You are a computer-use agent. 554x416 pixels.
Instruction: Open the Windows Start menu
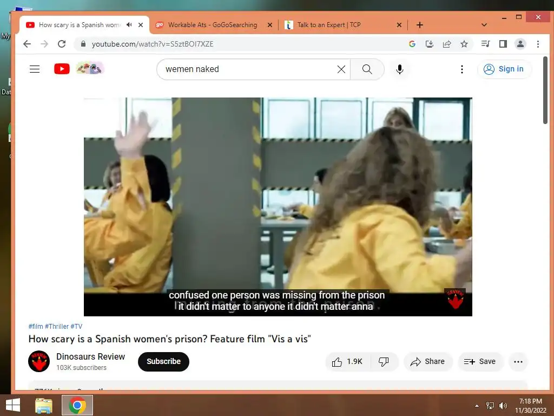point(13,405)
